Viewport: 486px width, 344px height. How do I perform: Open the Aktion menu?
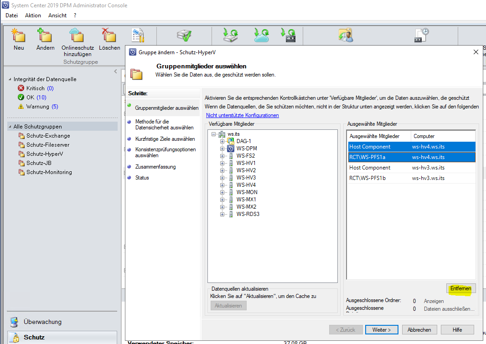coord(33,15)
